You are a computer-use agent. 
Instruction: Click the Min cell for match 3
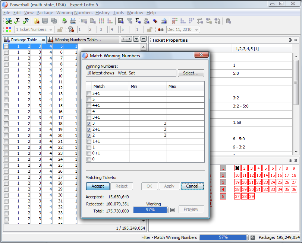point(148,123)
